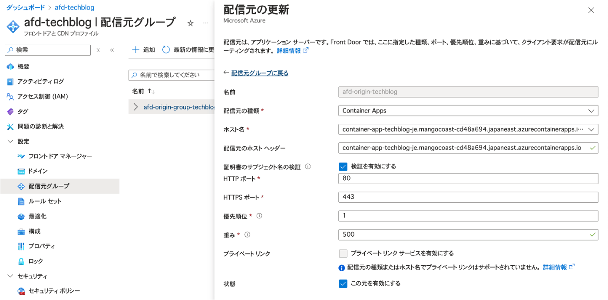
Task: Click the info icon beside 証明書のサブジェクト名の検証
Action: (x=308, y=166)
